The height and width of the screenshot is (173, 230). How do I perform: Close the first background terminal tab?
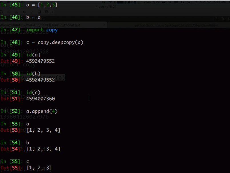tap(104, 25)
